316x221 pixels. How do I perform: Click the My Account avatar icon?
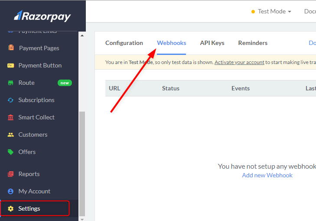pyautogui.click(x=11, y=191)
